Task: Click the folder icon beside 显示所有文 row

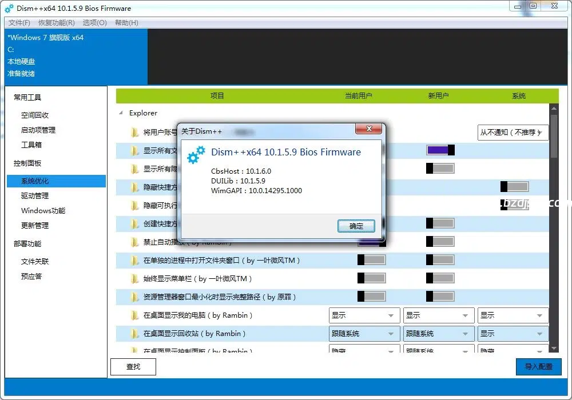Action: (134, 150)
